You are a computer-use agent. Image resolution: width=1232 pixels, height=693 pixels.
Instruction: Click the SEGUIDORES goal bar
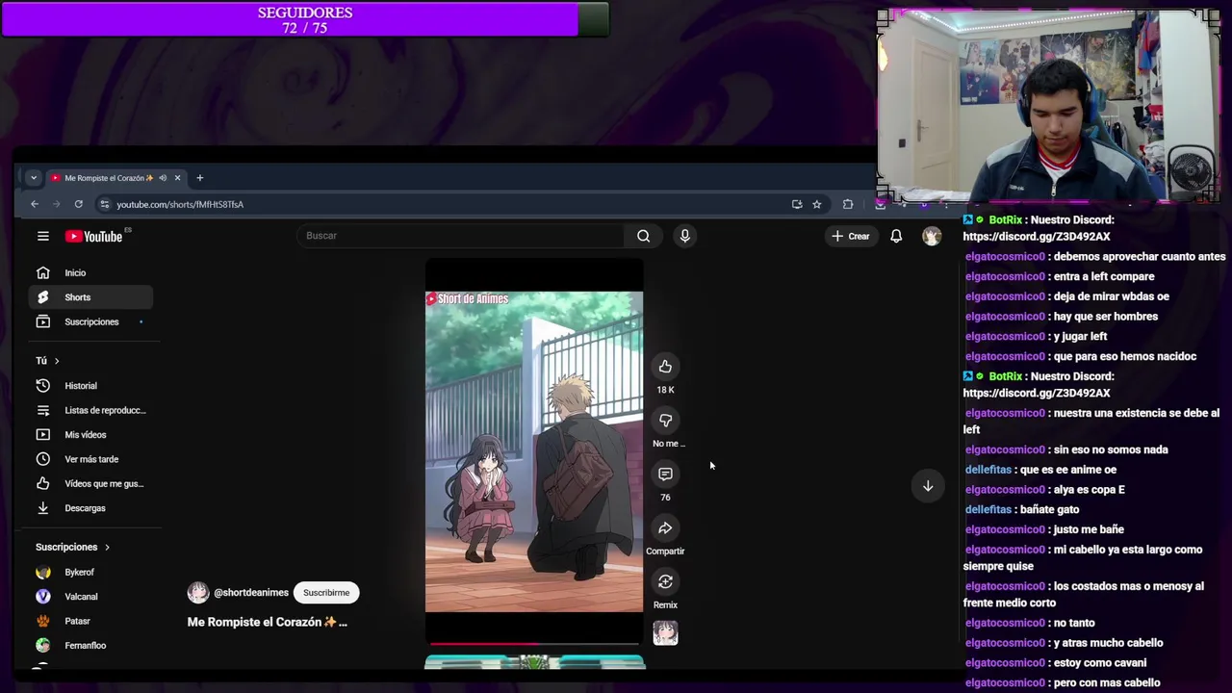(304, 20)
